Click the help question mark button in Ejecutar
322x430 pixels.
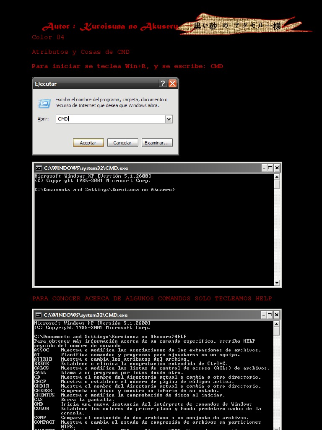[163, 84]
